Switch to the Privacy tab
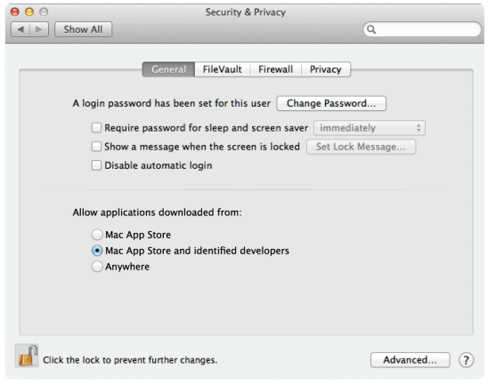Viewport: 488px width, 385px height. click(x=326, y=69)
